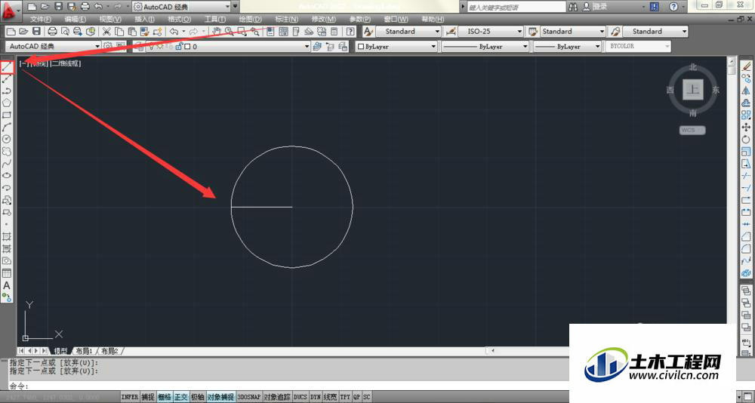Click the Plot (print) icon in Standard toolbar
This screenshot has width=755, height=403.
coord(52,31)
